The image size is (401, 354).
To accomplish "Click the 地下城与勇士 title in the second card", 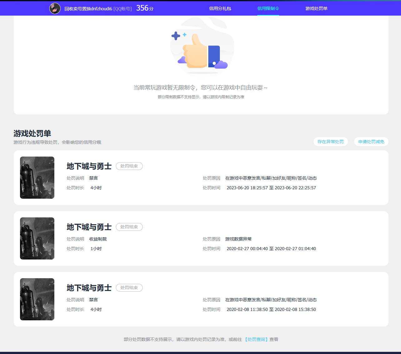I will coord(89,227).
